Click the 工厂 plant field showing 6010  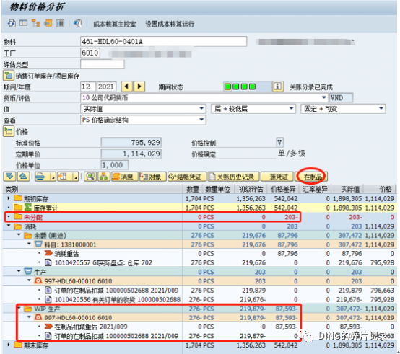coord(90,53)
